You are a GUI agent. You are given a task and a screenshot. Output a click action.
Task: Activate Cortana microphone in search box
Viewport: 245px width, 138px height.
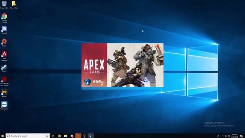[47, 136]
